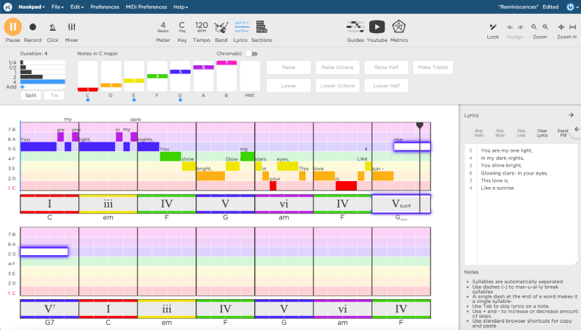The width and height of the screenshot is (581, 330).
Task: Start recording with the Record icon
Action: coord(32,27)
